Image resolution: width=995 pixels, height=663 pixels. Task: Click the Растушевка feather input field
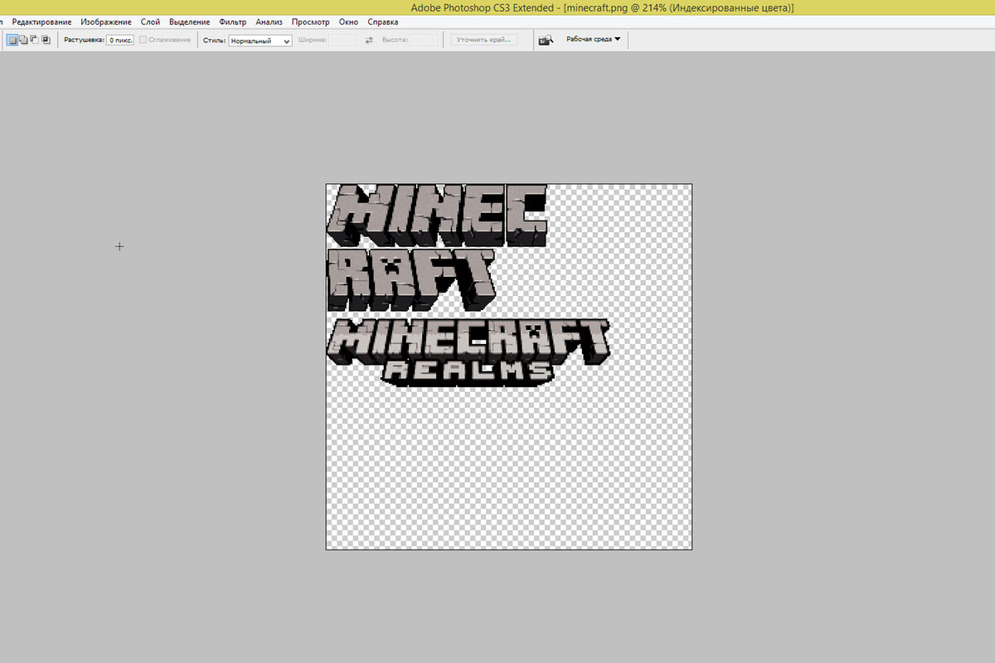[x=120, y=40]
